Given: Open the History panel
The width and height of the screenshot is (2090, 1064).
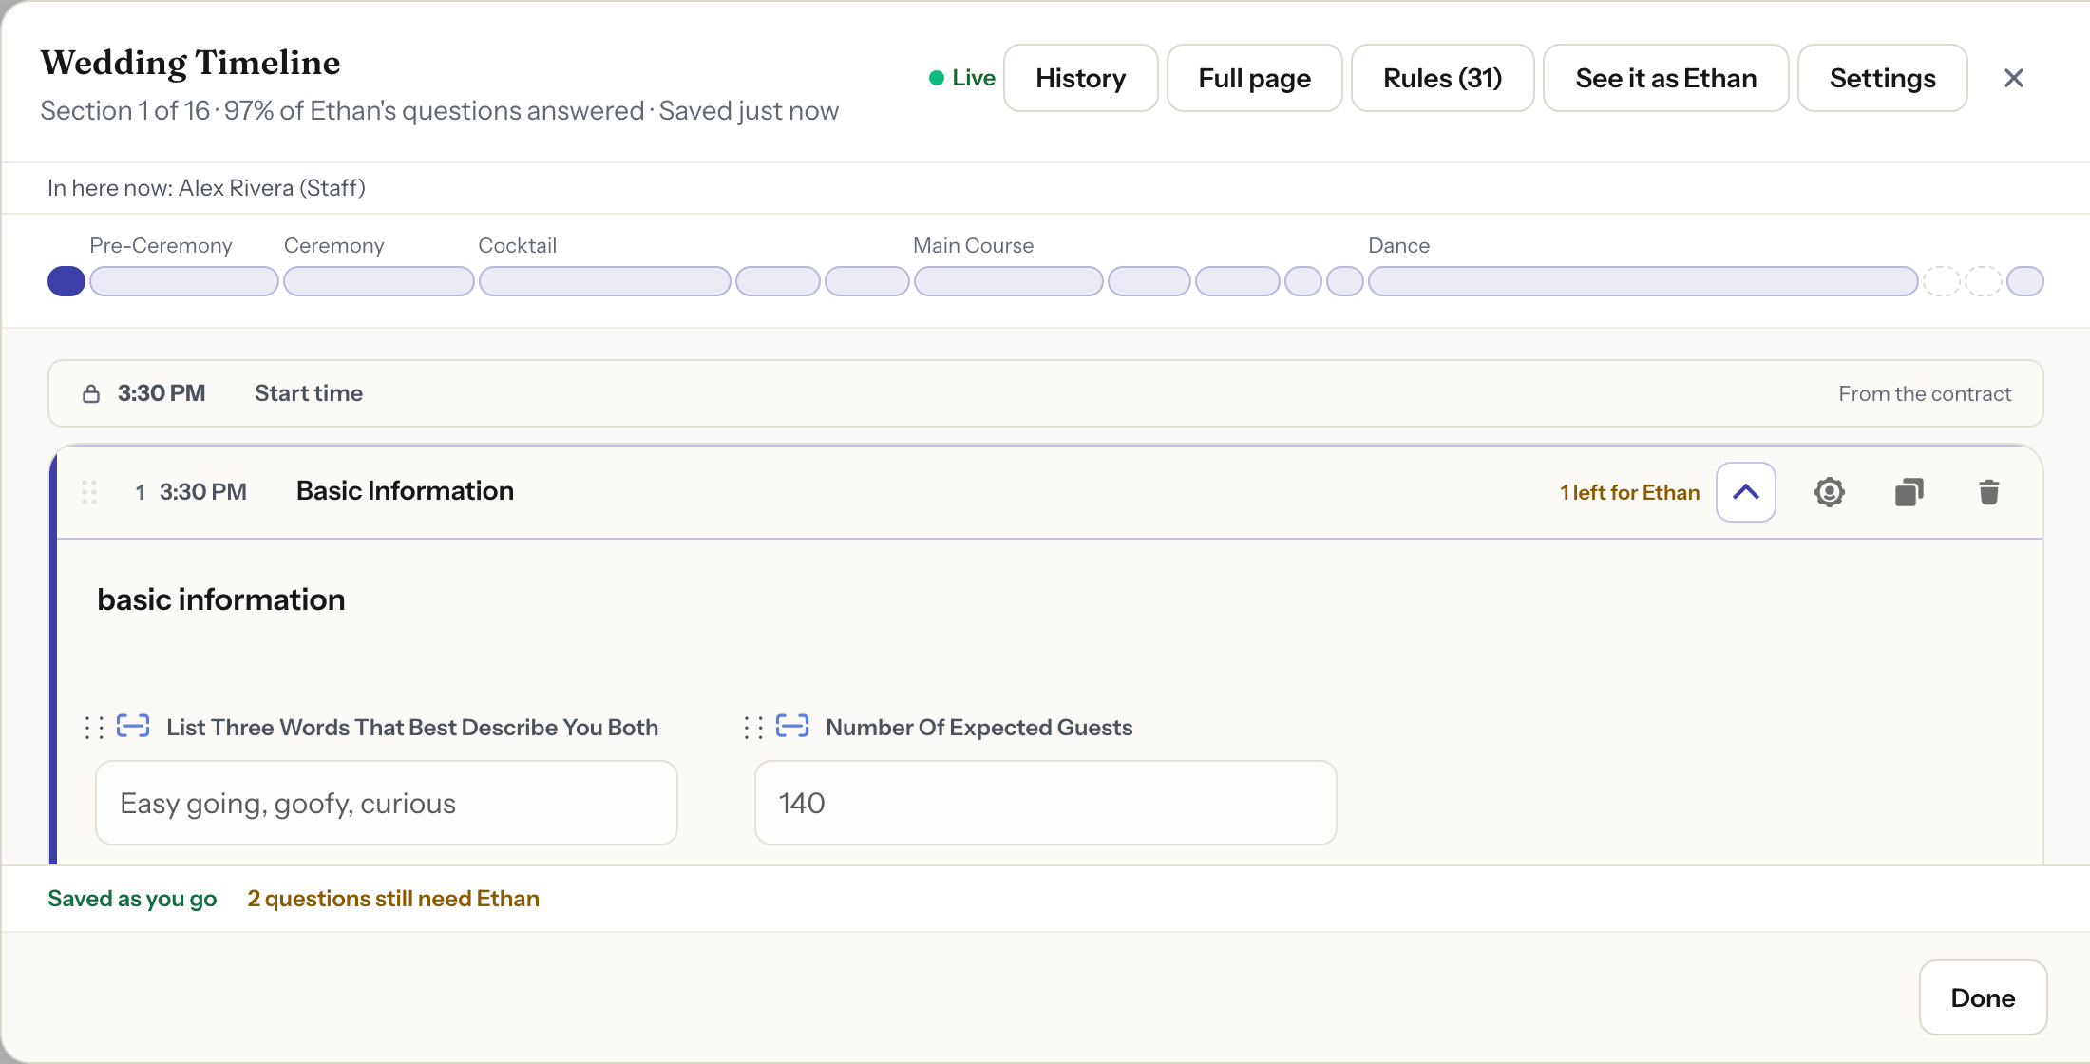Looking at the screenshot, I should (1080, 78).
